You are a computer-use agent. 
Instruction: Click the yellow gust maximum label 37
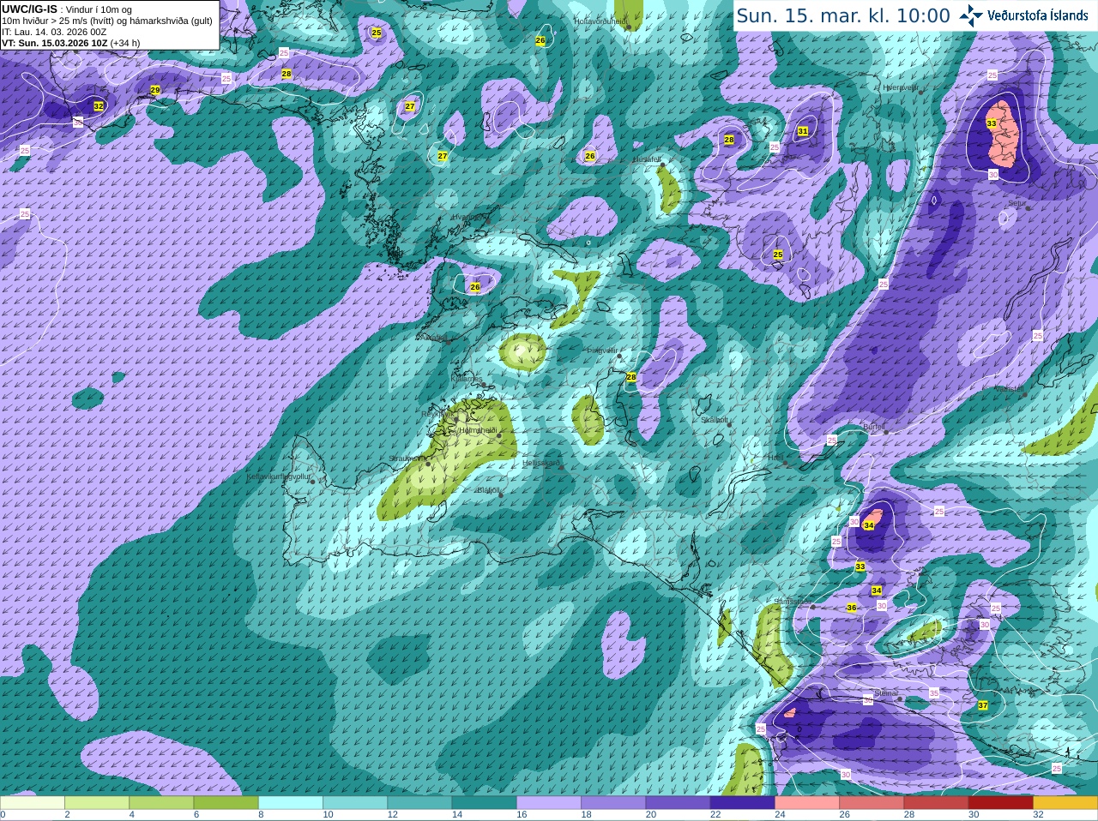983,705
